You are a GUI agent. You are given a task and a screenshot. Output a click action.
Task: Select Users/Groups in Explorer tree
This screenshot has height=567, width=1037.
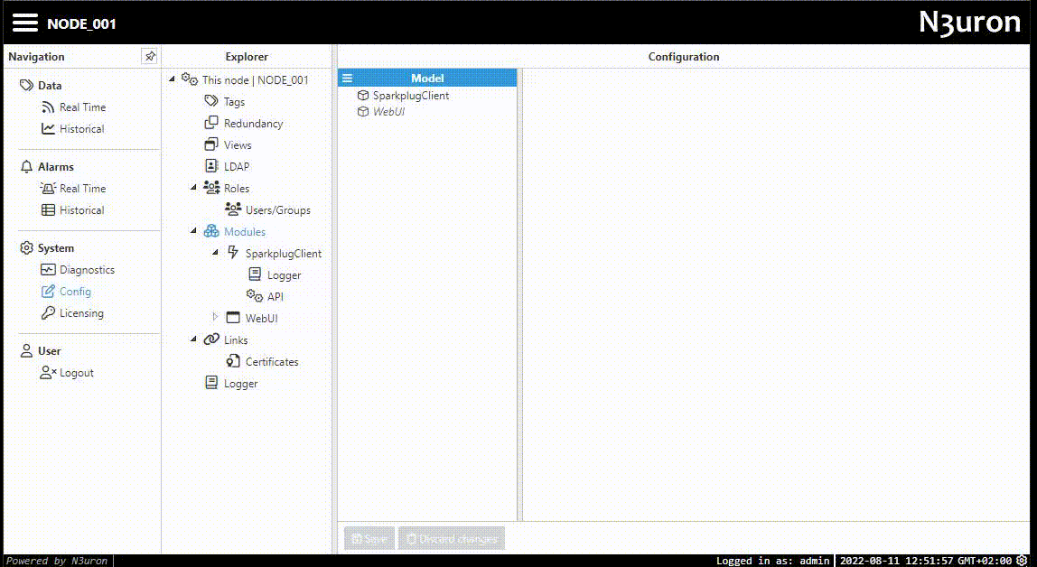278,210
